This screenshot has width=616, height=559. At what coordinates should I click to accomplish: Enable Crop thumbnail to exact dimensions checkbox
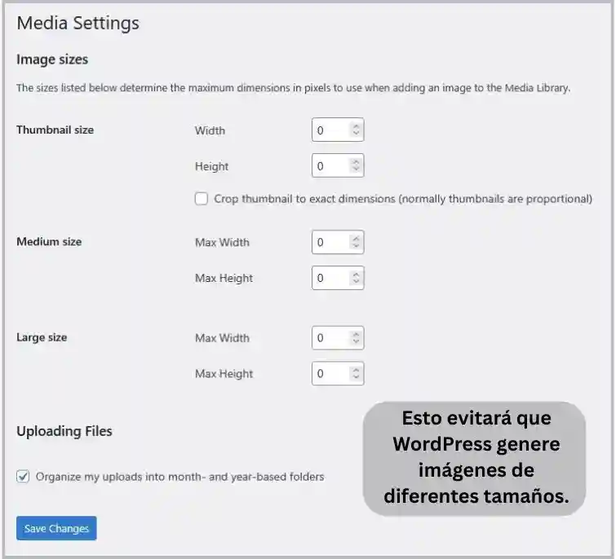(202, 199)
